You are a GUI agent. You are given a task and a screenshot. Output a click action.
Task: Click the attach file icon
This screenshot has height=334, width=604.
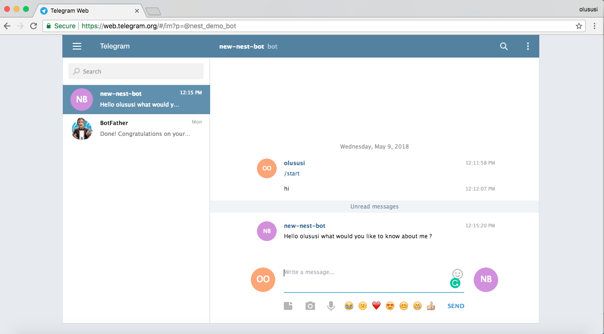(x=288, y=306)
